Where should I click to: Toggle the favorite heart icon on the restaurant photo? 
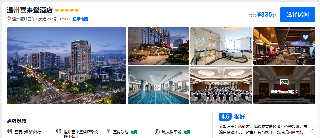305,37
